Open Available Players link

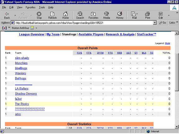(x=91, y=34)
